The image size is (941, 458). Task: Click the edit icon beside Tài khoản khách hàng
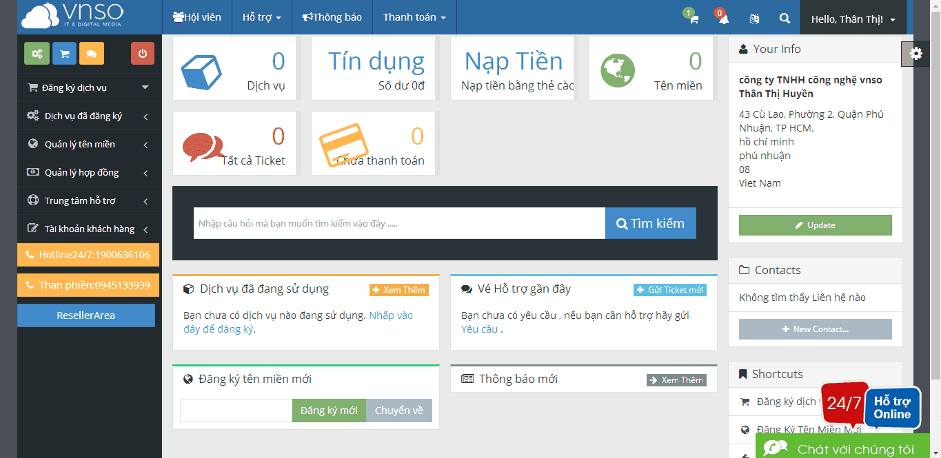32,229
